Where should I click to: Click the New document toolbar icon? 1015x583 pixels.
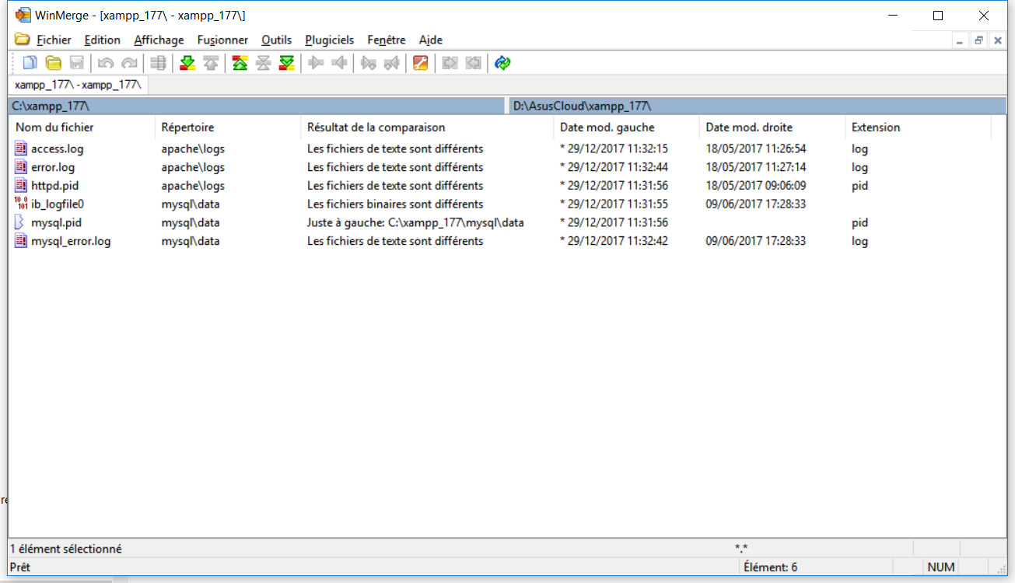(30, 63)
